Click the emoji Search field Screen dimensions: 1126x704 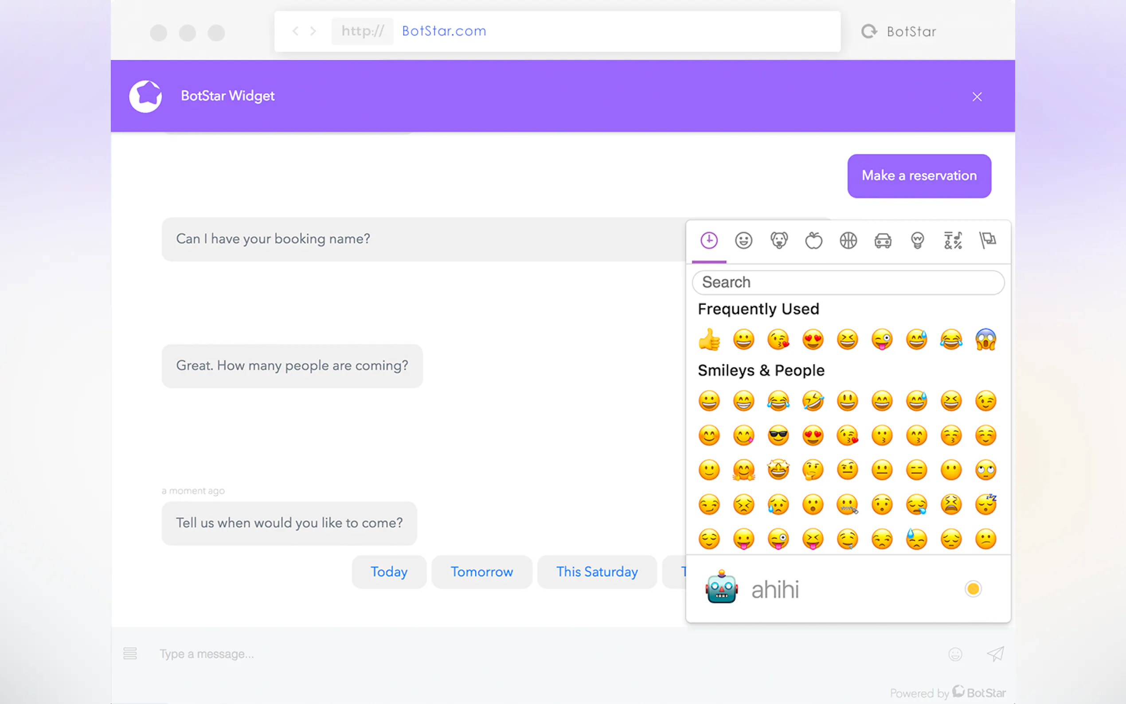click(x=848, y=282)
